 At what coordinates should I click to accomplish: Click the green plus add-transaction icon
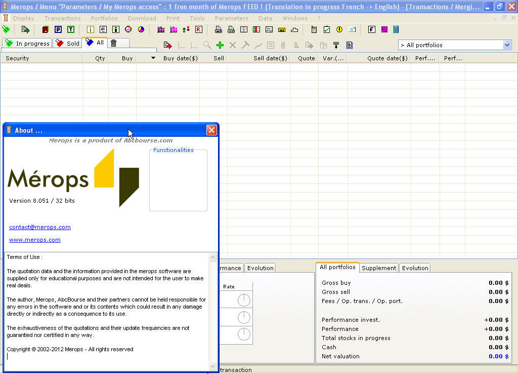(x=220, y=45)
